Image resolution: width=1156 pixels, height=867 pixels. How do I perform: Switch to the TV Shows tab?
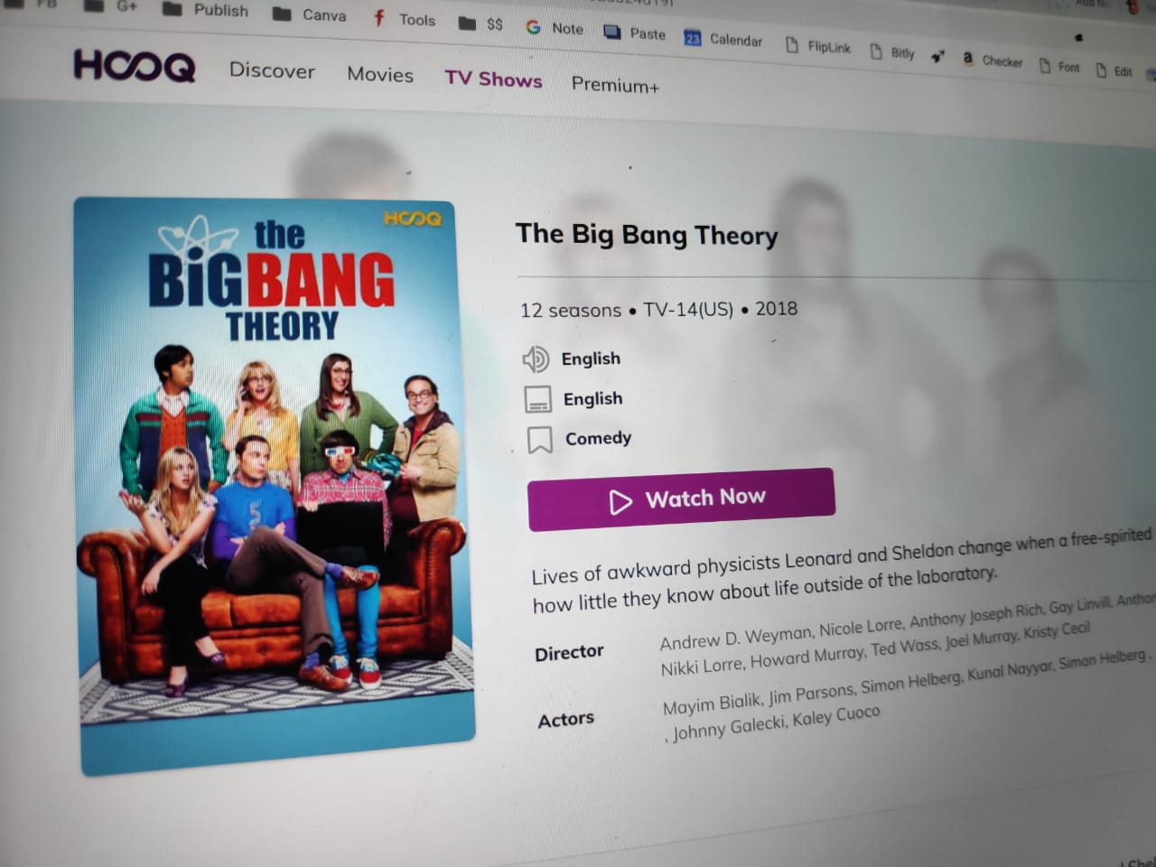pyautogui.click(x=493, y=79)
